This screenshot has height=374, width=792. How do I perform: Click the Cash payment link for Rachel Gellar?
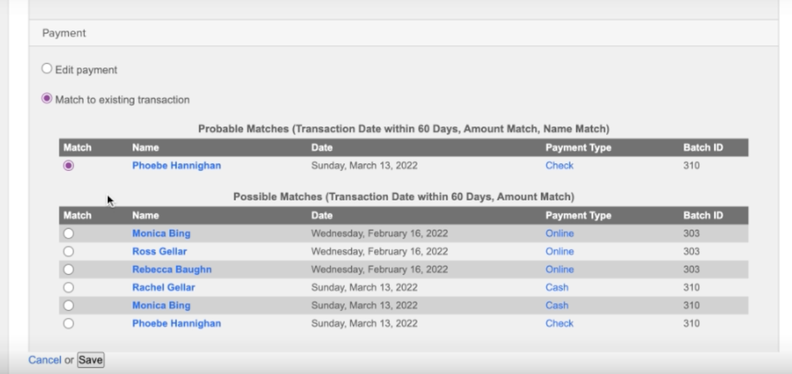click(x=557, y=288)
